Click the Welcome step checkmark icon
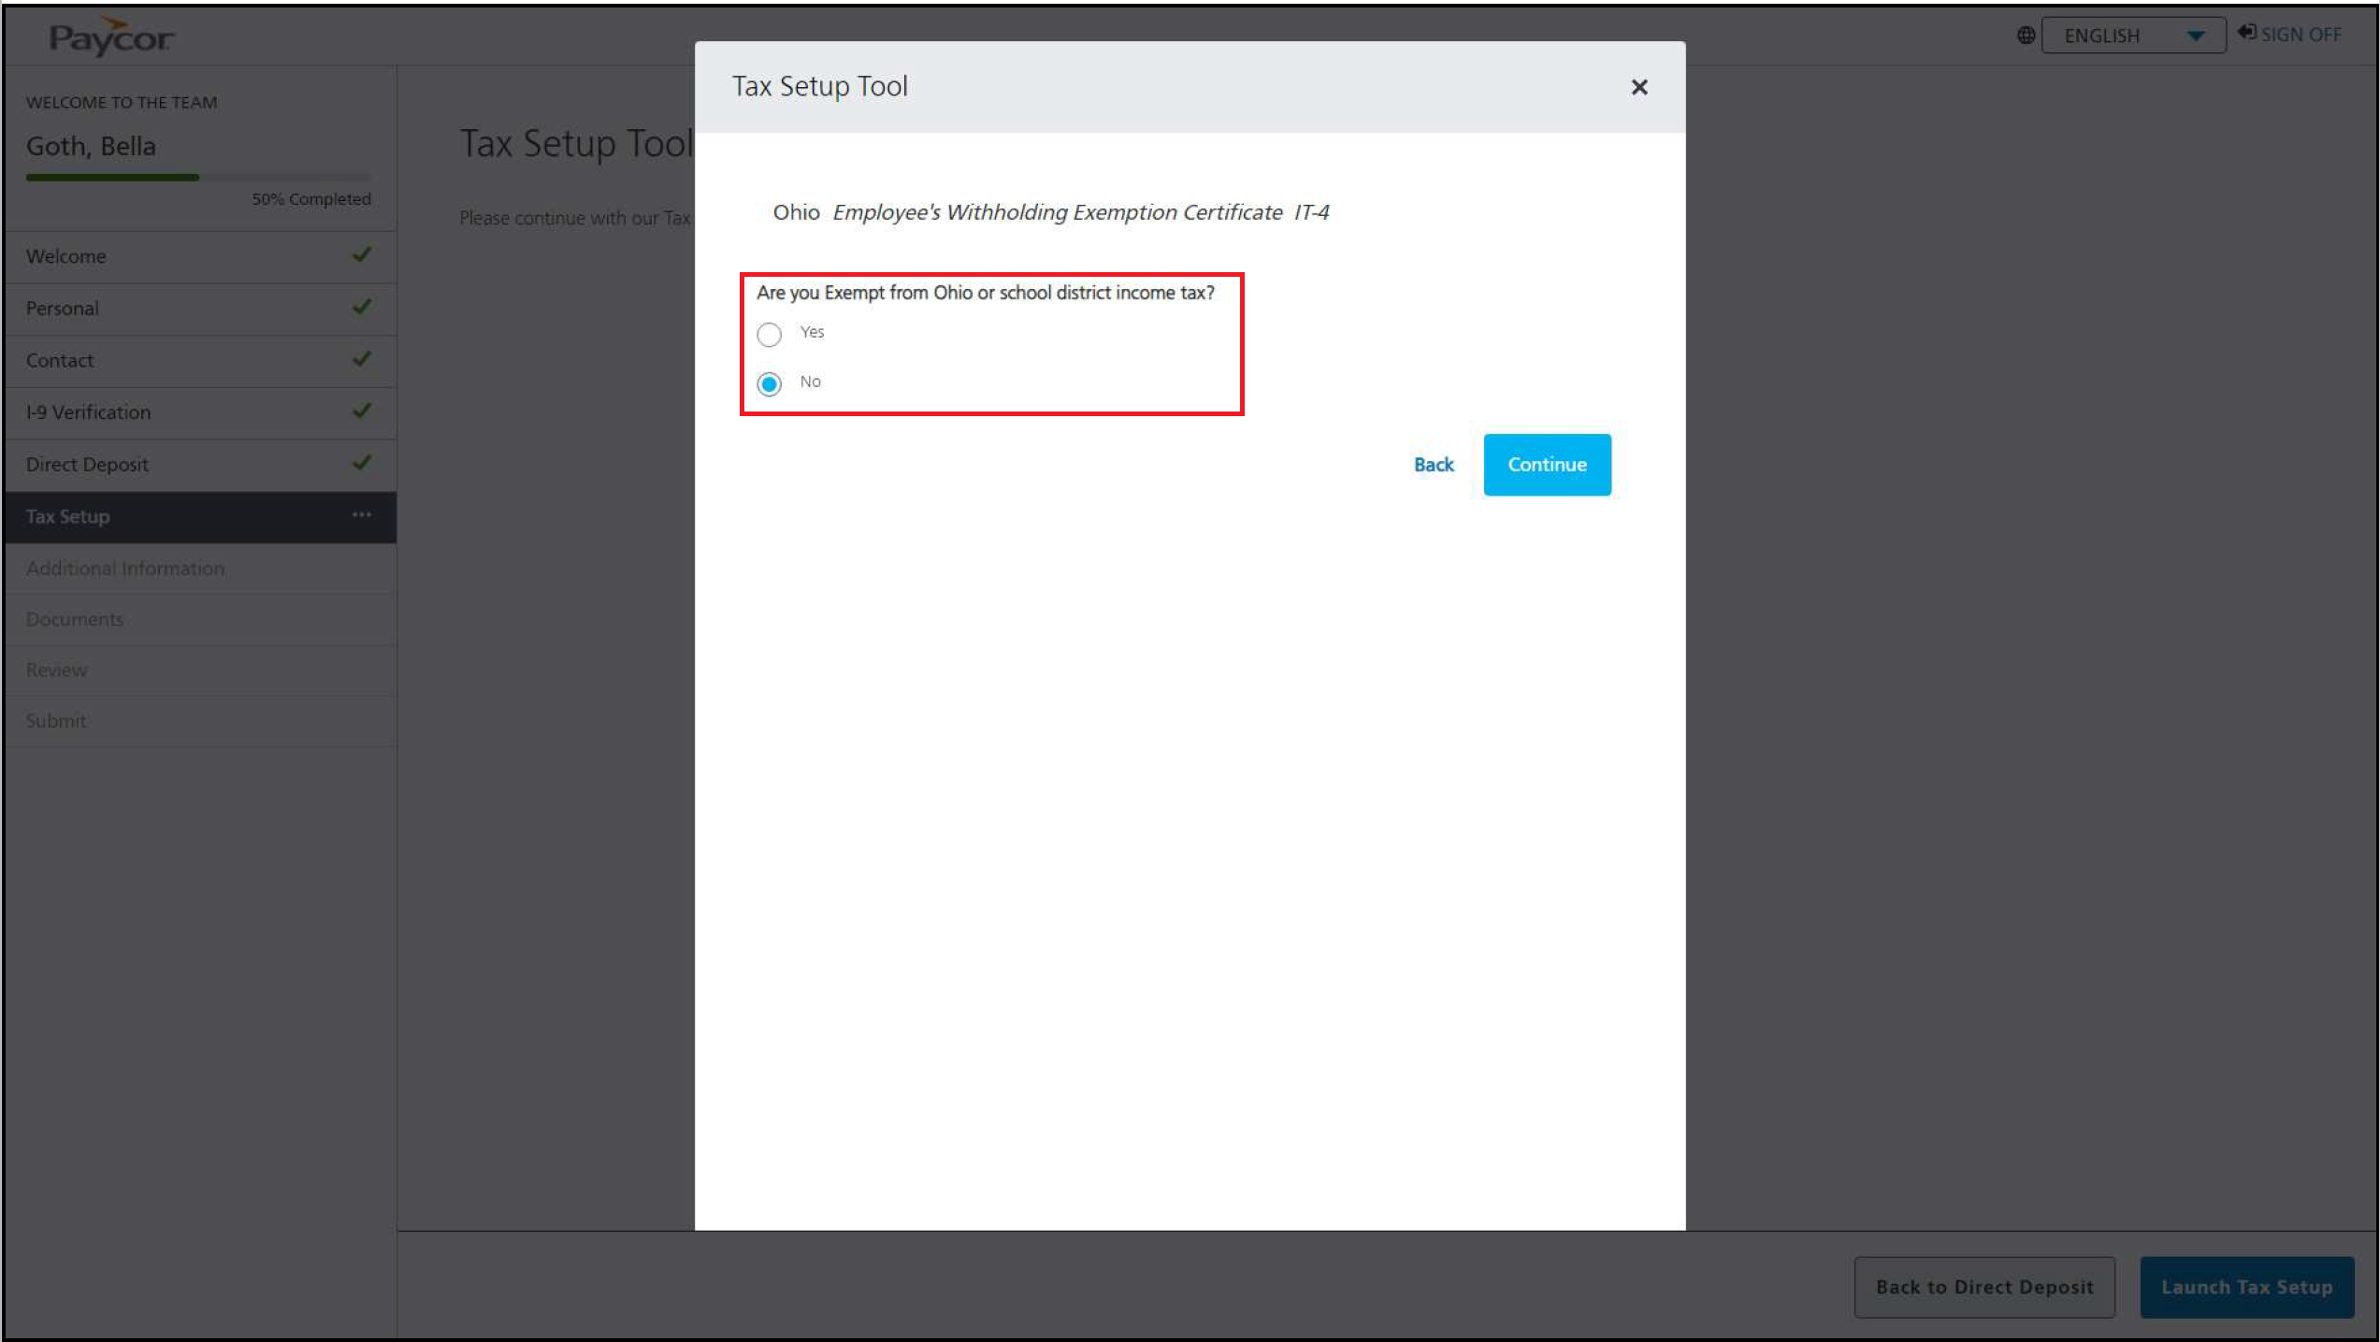The height and width of the screenshot is (1342, 2380). [x=362, y=254]
